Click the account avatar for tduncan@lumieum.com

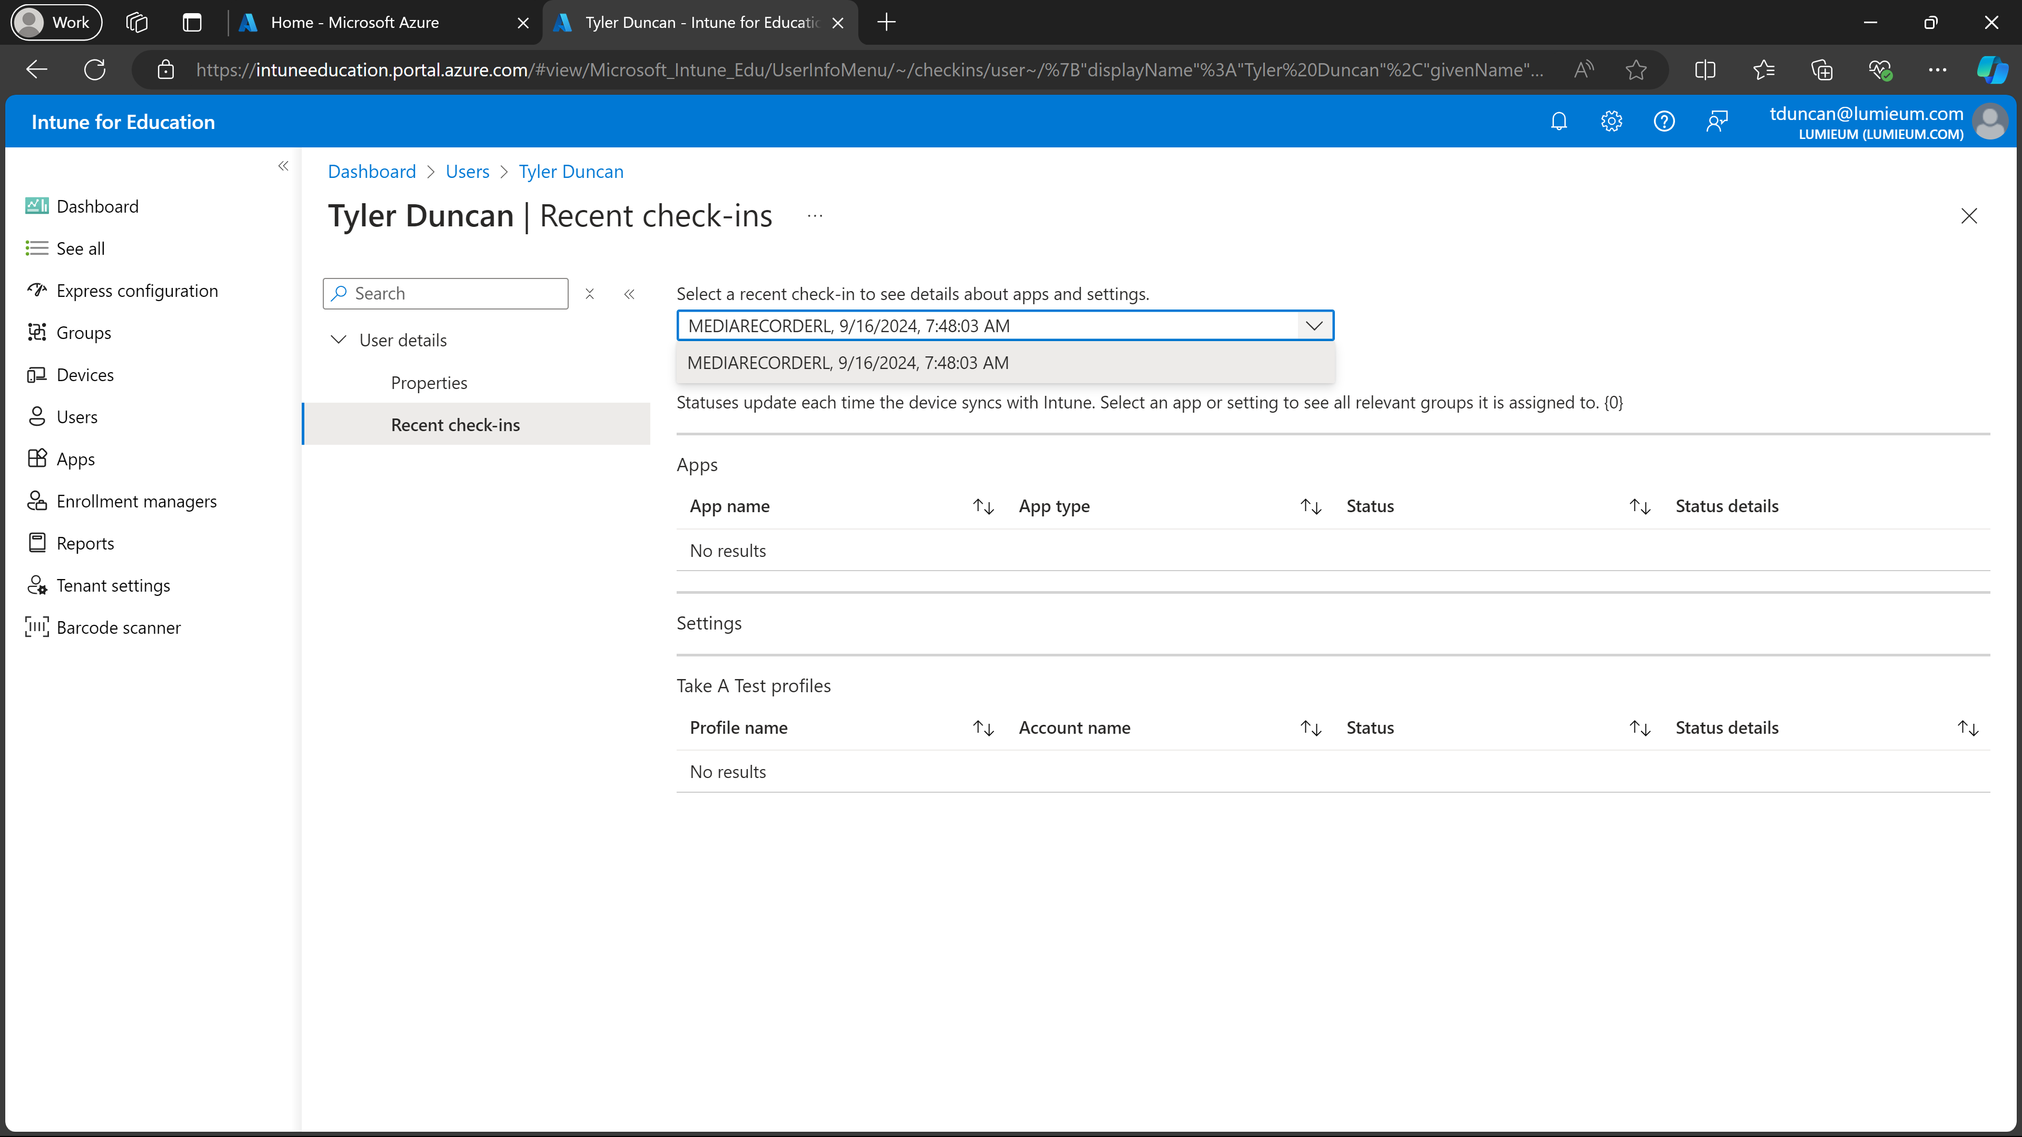1990,122
